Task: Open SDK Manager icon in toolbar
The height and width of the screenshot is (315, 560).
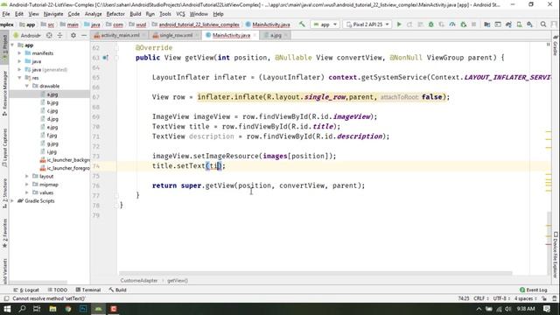Action: (x=530, y=24)
